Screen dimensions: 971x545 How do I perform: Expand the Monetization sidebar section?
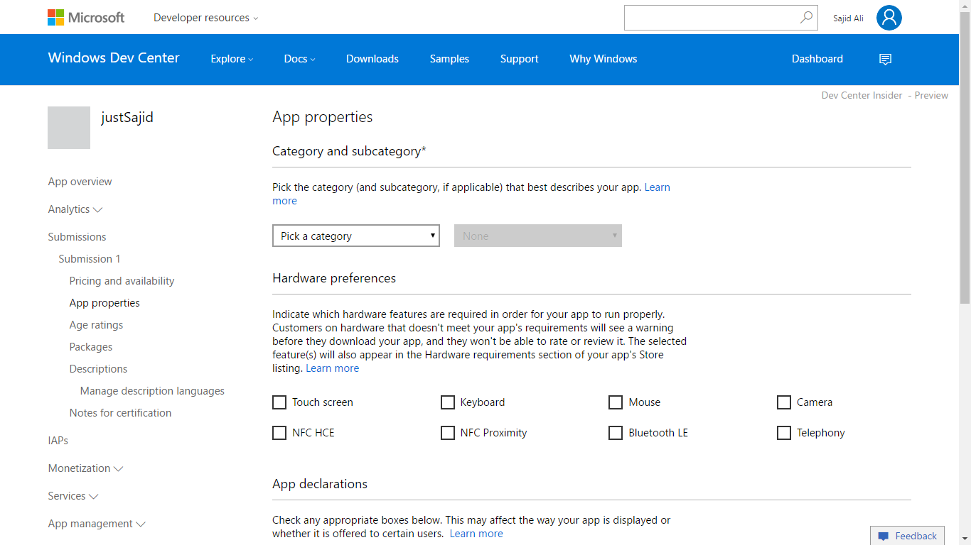(x=85, y=468)
